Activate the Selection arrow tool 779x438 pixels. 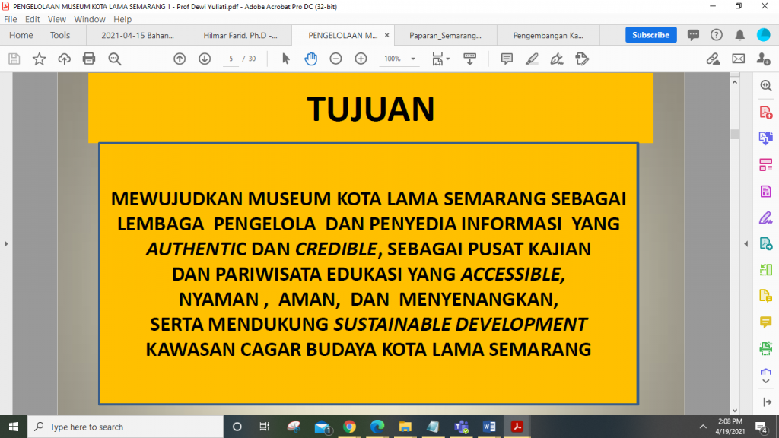tap(286, 59)
